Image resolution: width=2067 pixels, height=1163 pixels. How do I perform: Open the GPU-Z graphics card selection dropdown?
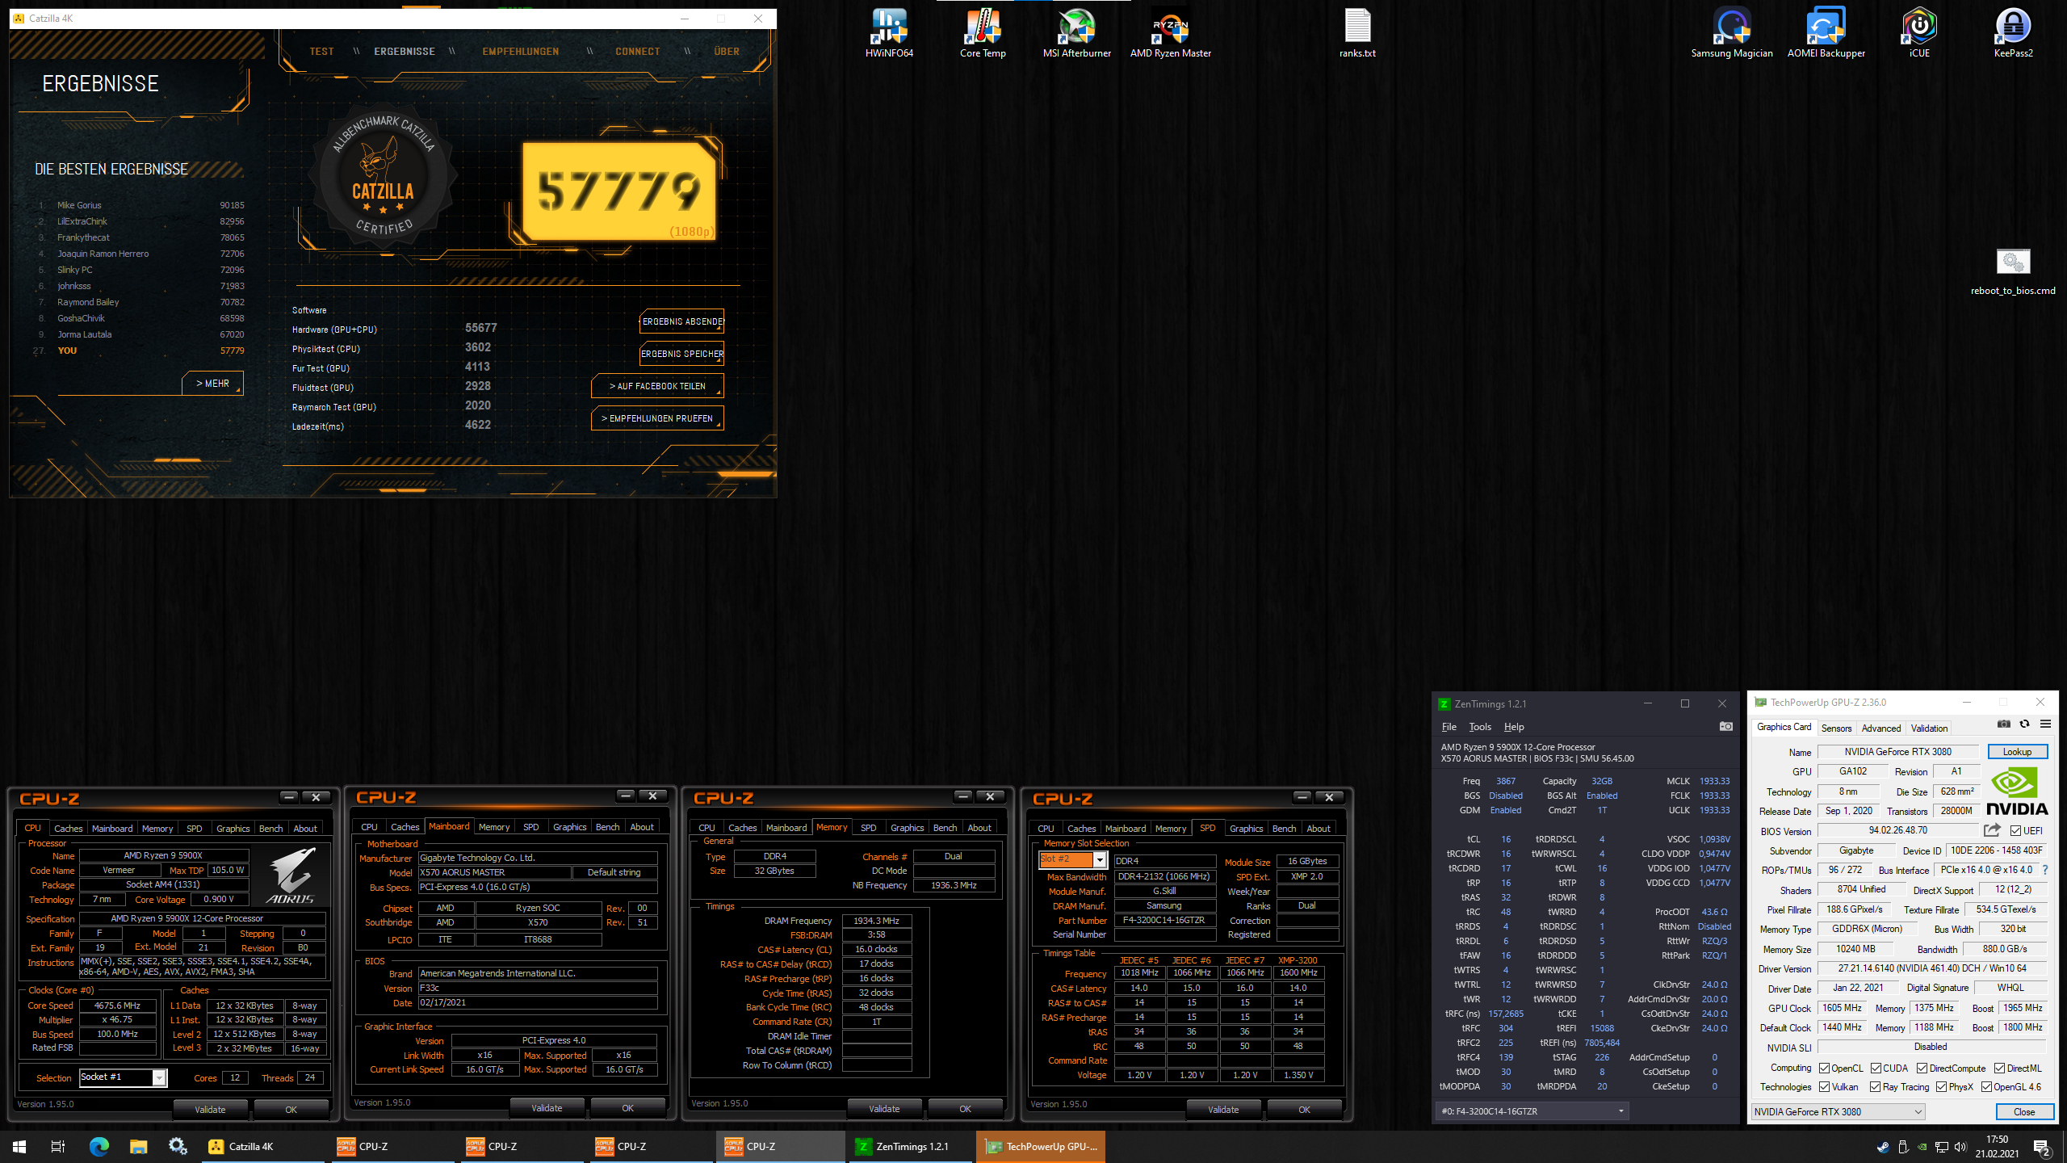pos(1838,1112)
